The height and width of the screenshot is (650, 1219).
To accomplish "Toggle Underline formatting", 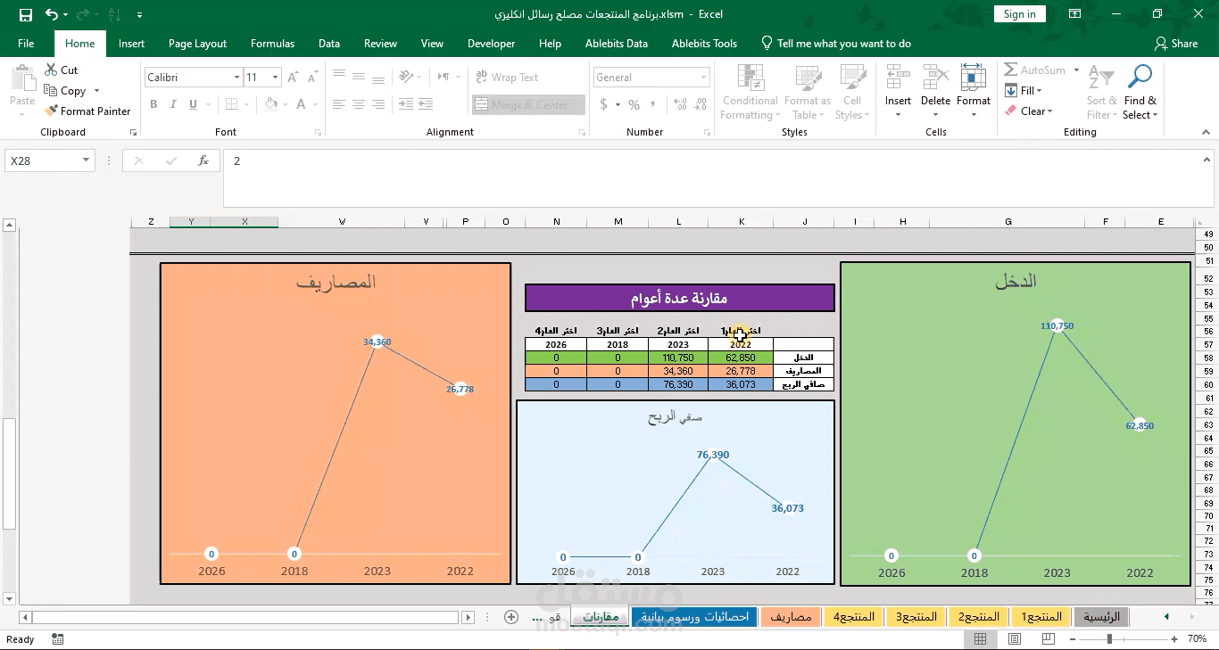I will 194,104.
